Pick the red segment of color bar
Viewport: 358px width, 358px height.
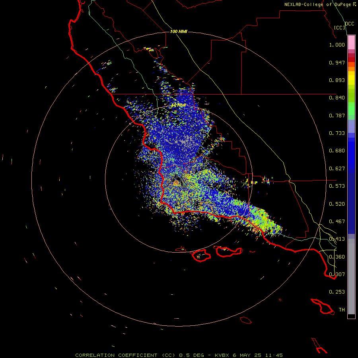tap(351, 60)
